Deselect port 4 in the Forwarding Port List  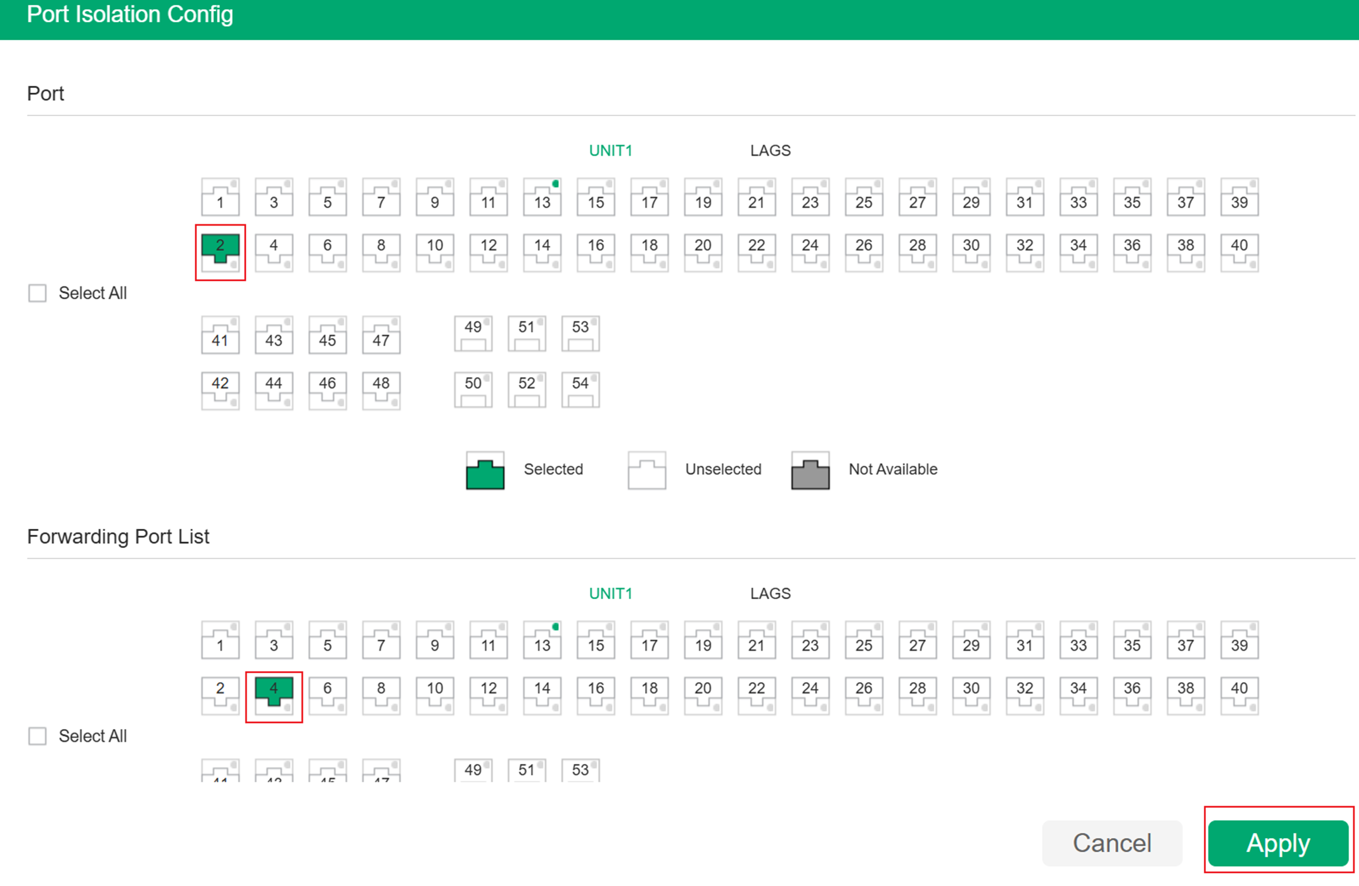point(274,696)
